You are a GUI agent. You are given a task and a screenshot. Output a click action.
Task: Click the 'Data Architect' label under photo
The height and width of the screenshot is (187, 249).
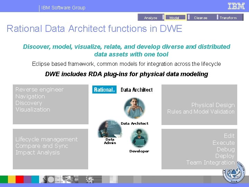[135, 123]
